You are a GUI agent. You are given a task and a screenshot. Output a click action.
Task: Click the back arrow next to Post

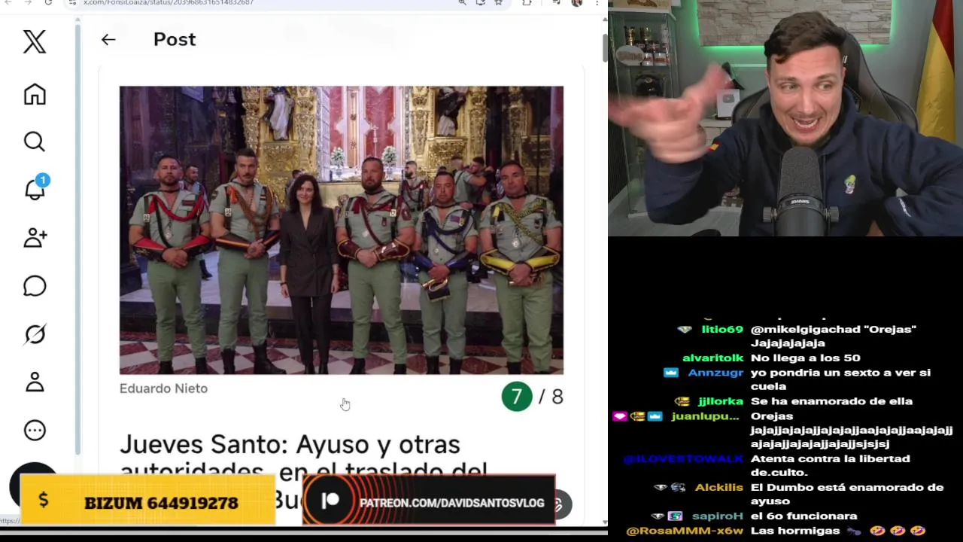tap(108, 40)
